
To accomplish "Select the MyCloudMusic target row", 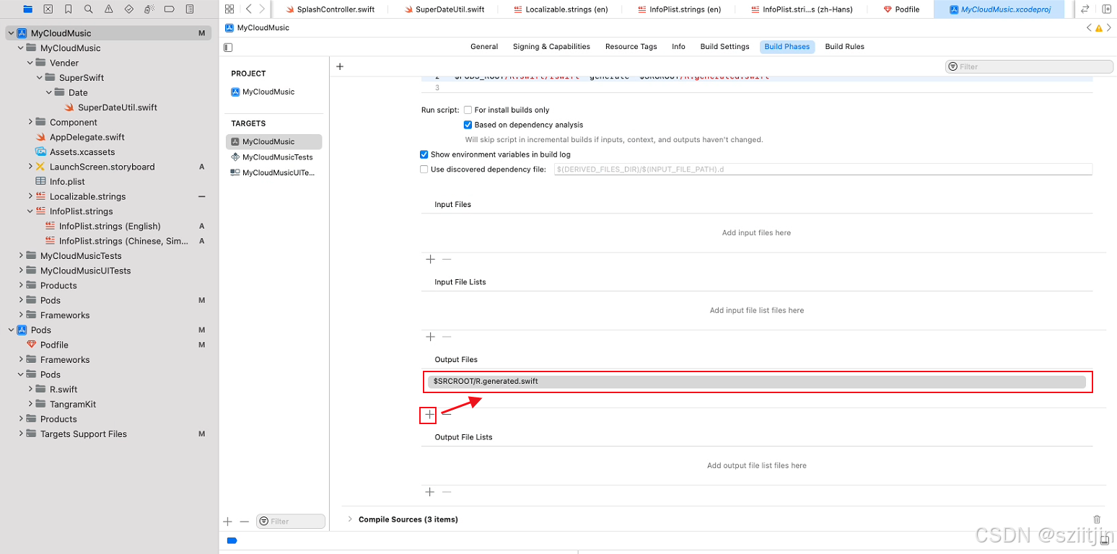I will point(273,142).
